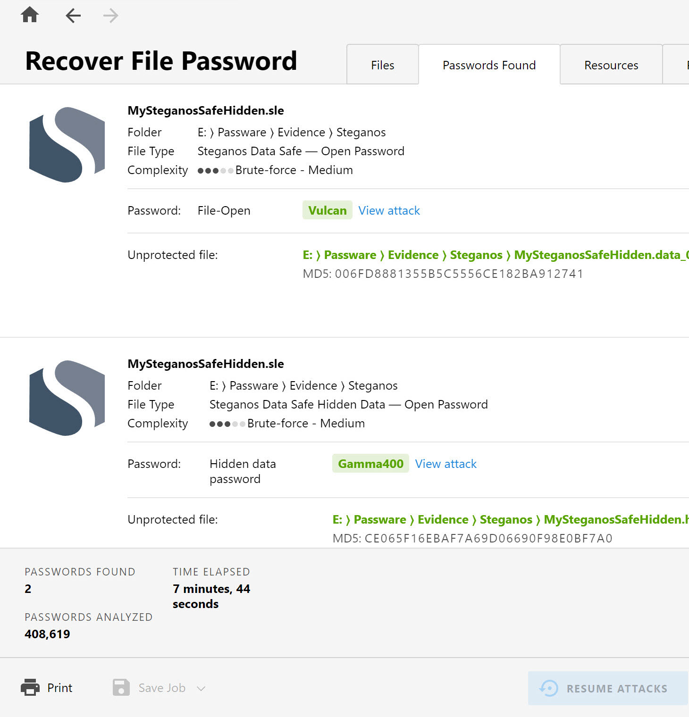Click the forward navigation arrow
The width and height of the screenshot is (689, 717).
point(110,15)
